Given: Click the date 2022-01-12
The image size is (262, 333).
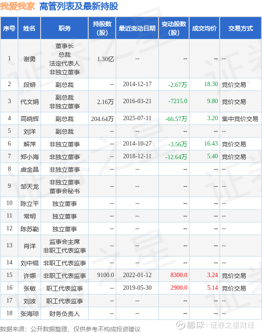Looking at the screenshot, I should (x=137, y=275).
